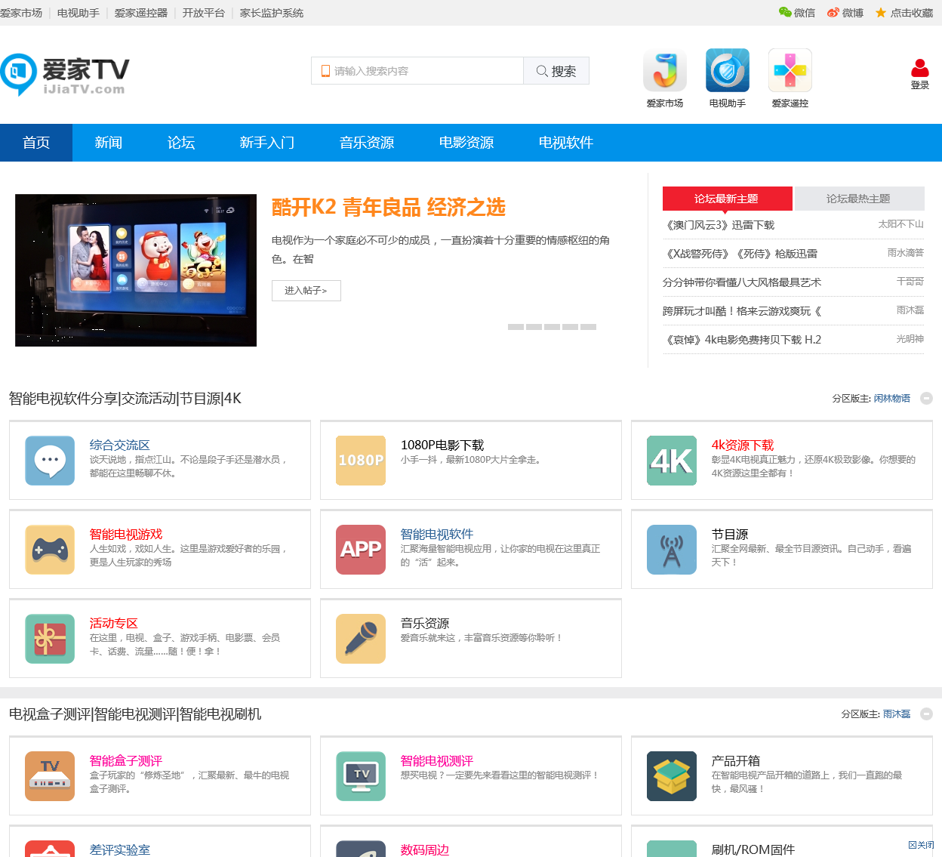Open the 音乐资源 microphone icon
Image resolution: width=942 pixels, height=857 pixels.
[x=361, y=639]
